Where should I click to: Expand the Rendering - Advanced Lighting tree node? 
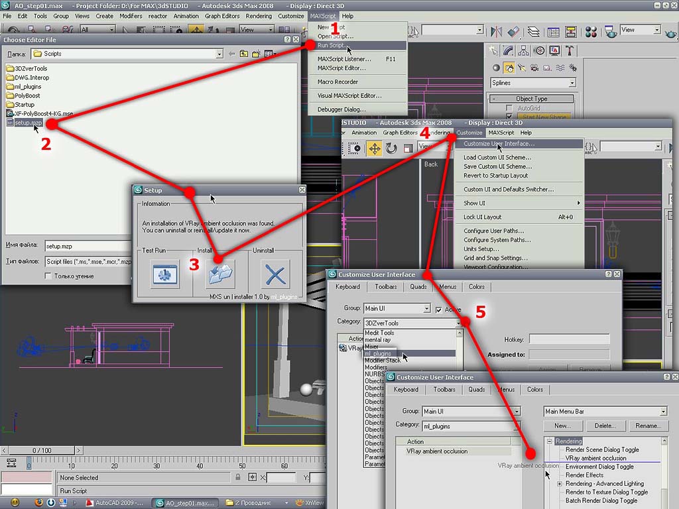coord(560,484)
